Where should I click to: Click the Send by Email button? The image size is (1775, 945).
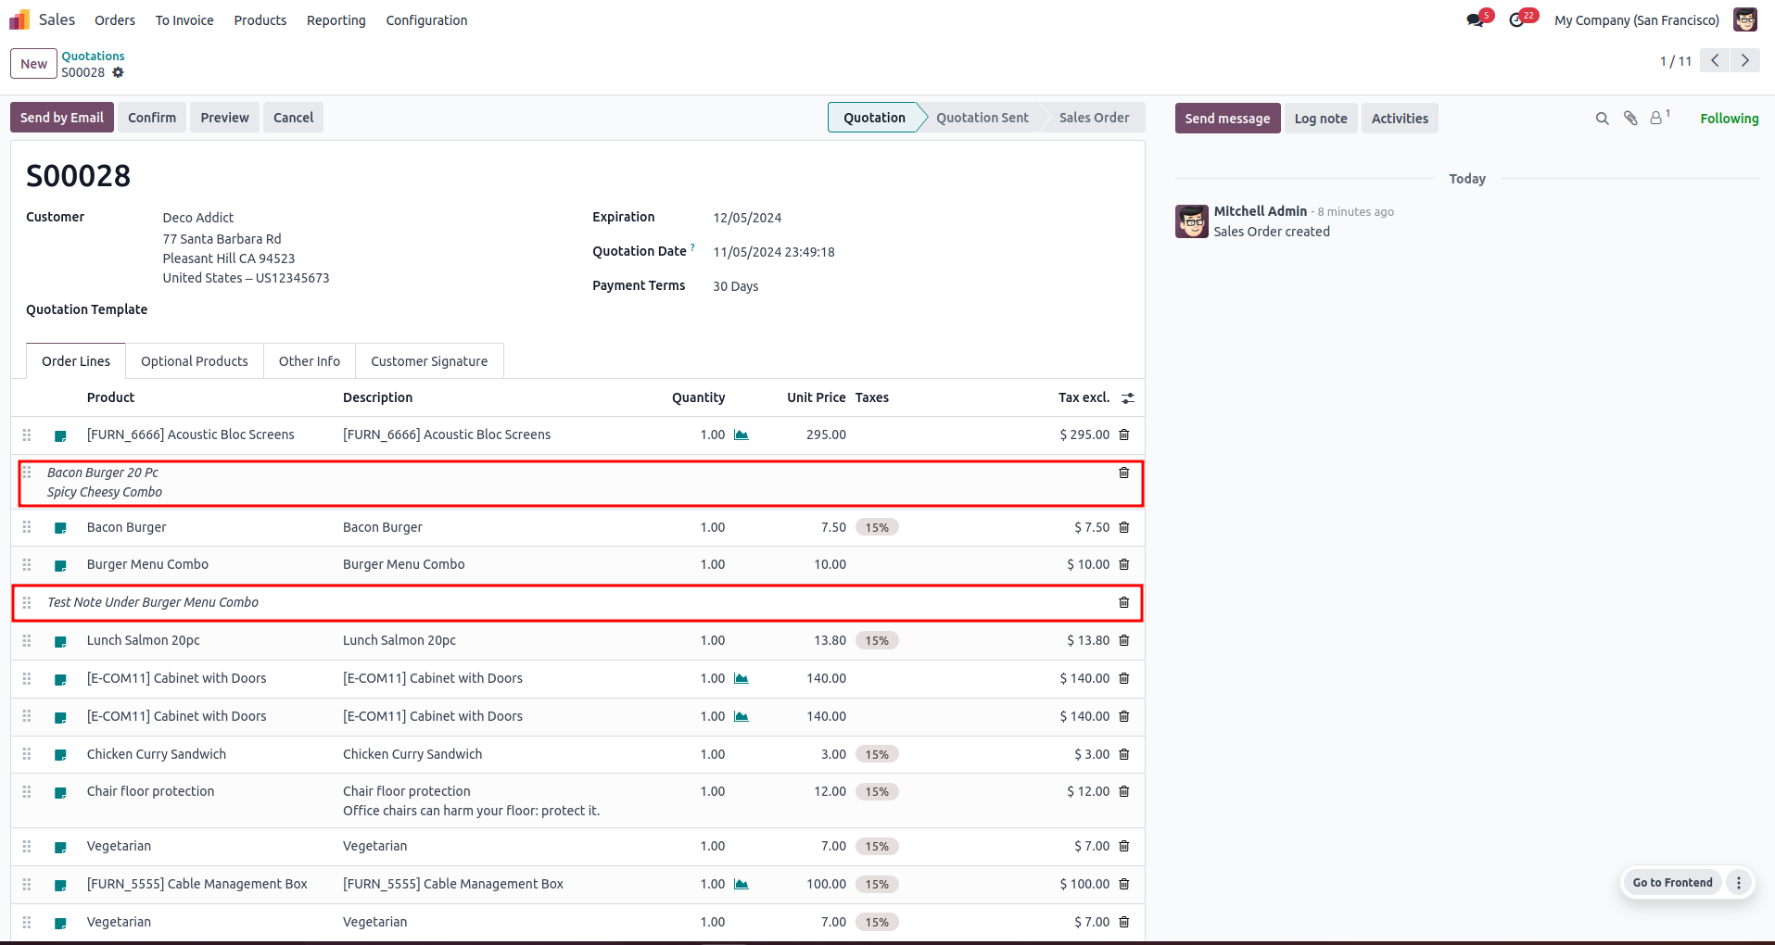click(x=62, y=118)
